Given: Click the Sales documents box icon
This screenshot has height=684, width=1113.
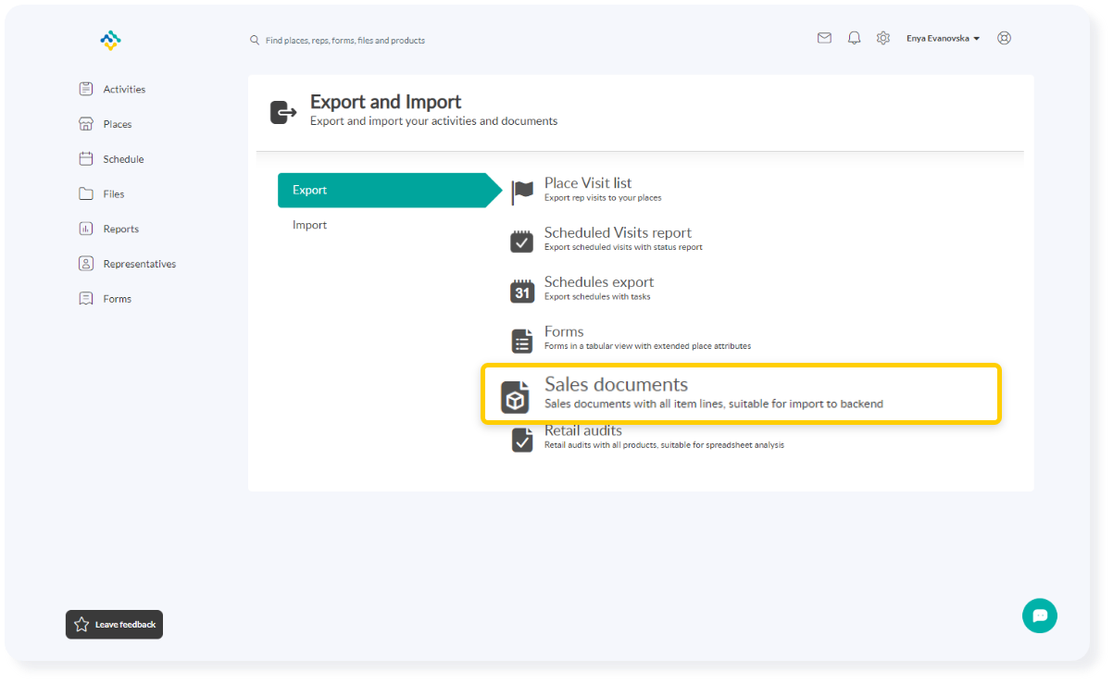Looking at the screenshot, I should pyautogui.click(x=515, y=397).
